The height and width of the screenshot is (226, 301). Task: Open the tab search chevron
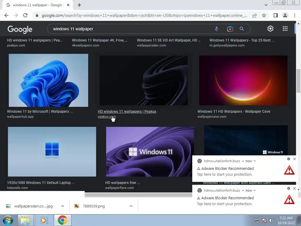[266, 5]
